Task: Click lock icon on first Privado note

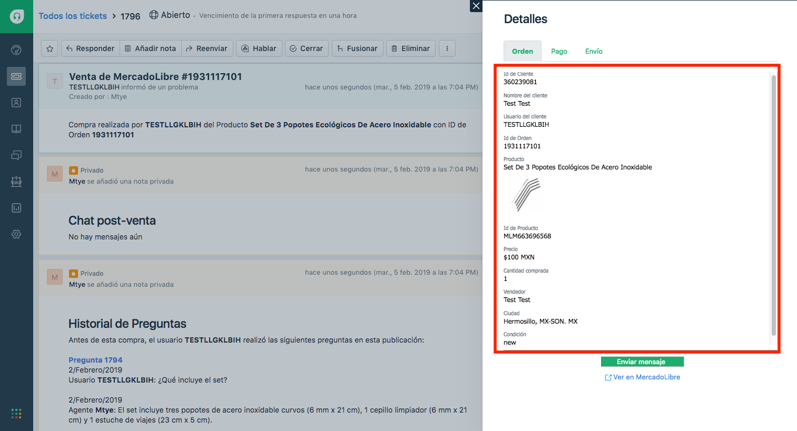Action: 73,170
